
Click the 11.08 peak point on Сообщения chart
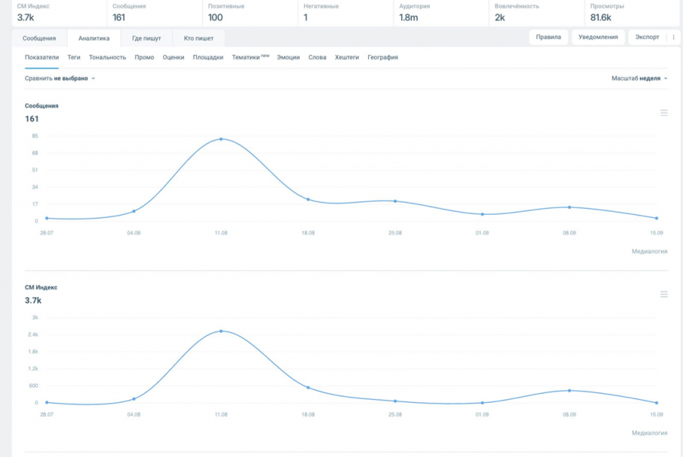tap(221, 139)
